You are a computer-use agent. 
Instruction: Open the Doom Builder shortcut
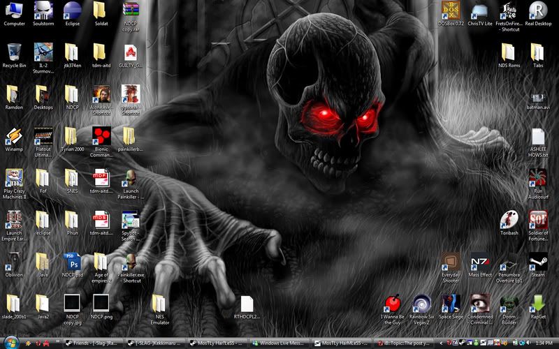(509, 310)
